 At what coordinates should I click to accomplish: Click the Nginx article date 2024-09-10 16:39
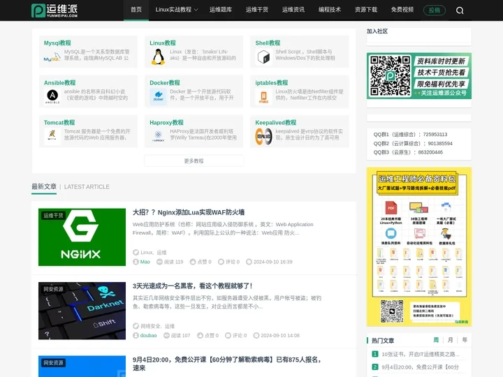273,262
